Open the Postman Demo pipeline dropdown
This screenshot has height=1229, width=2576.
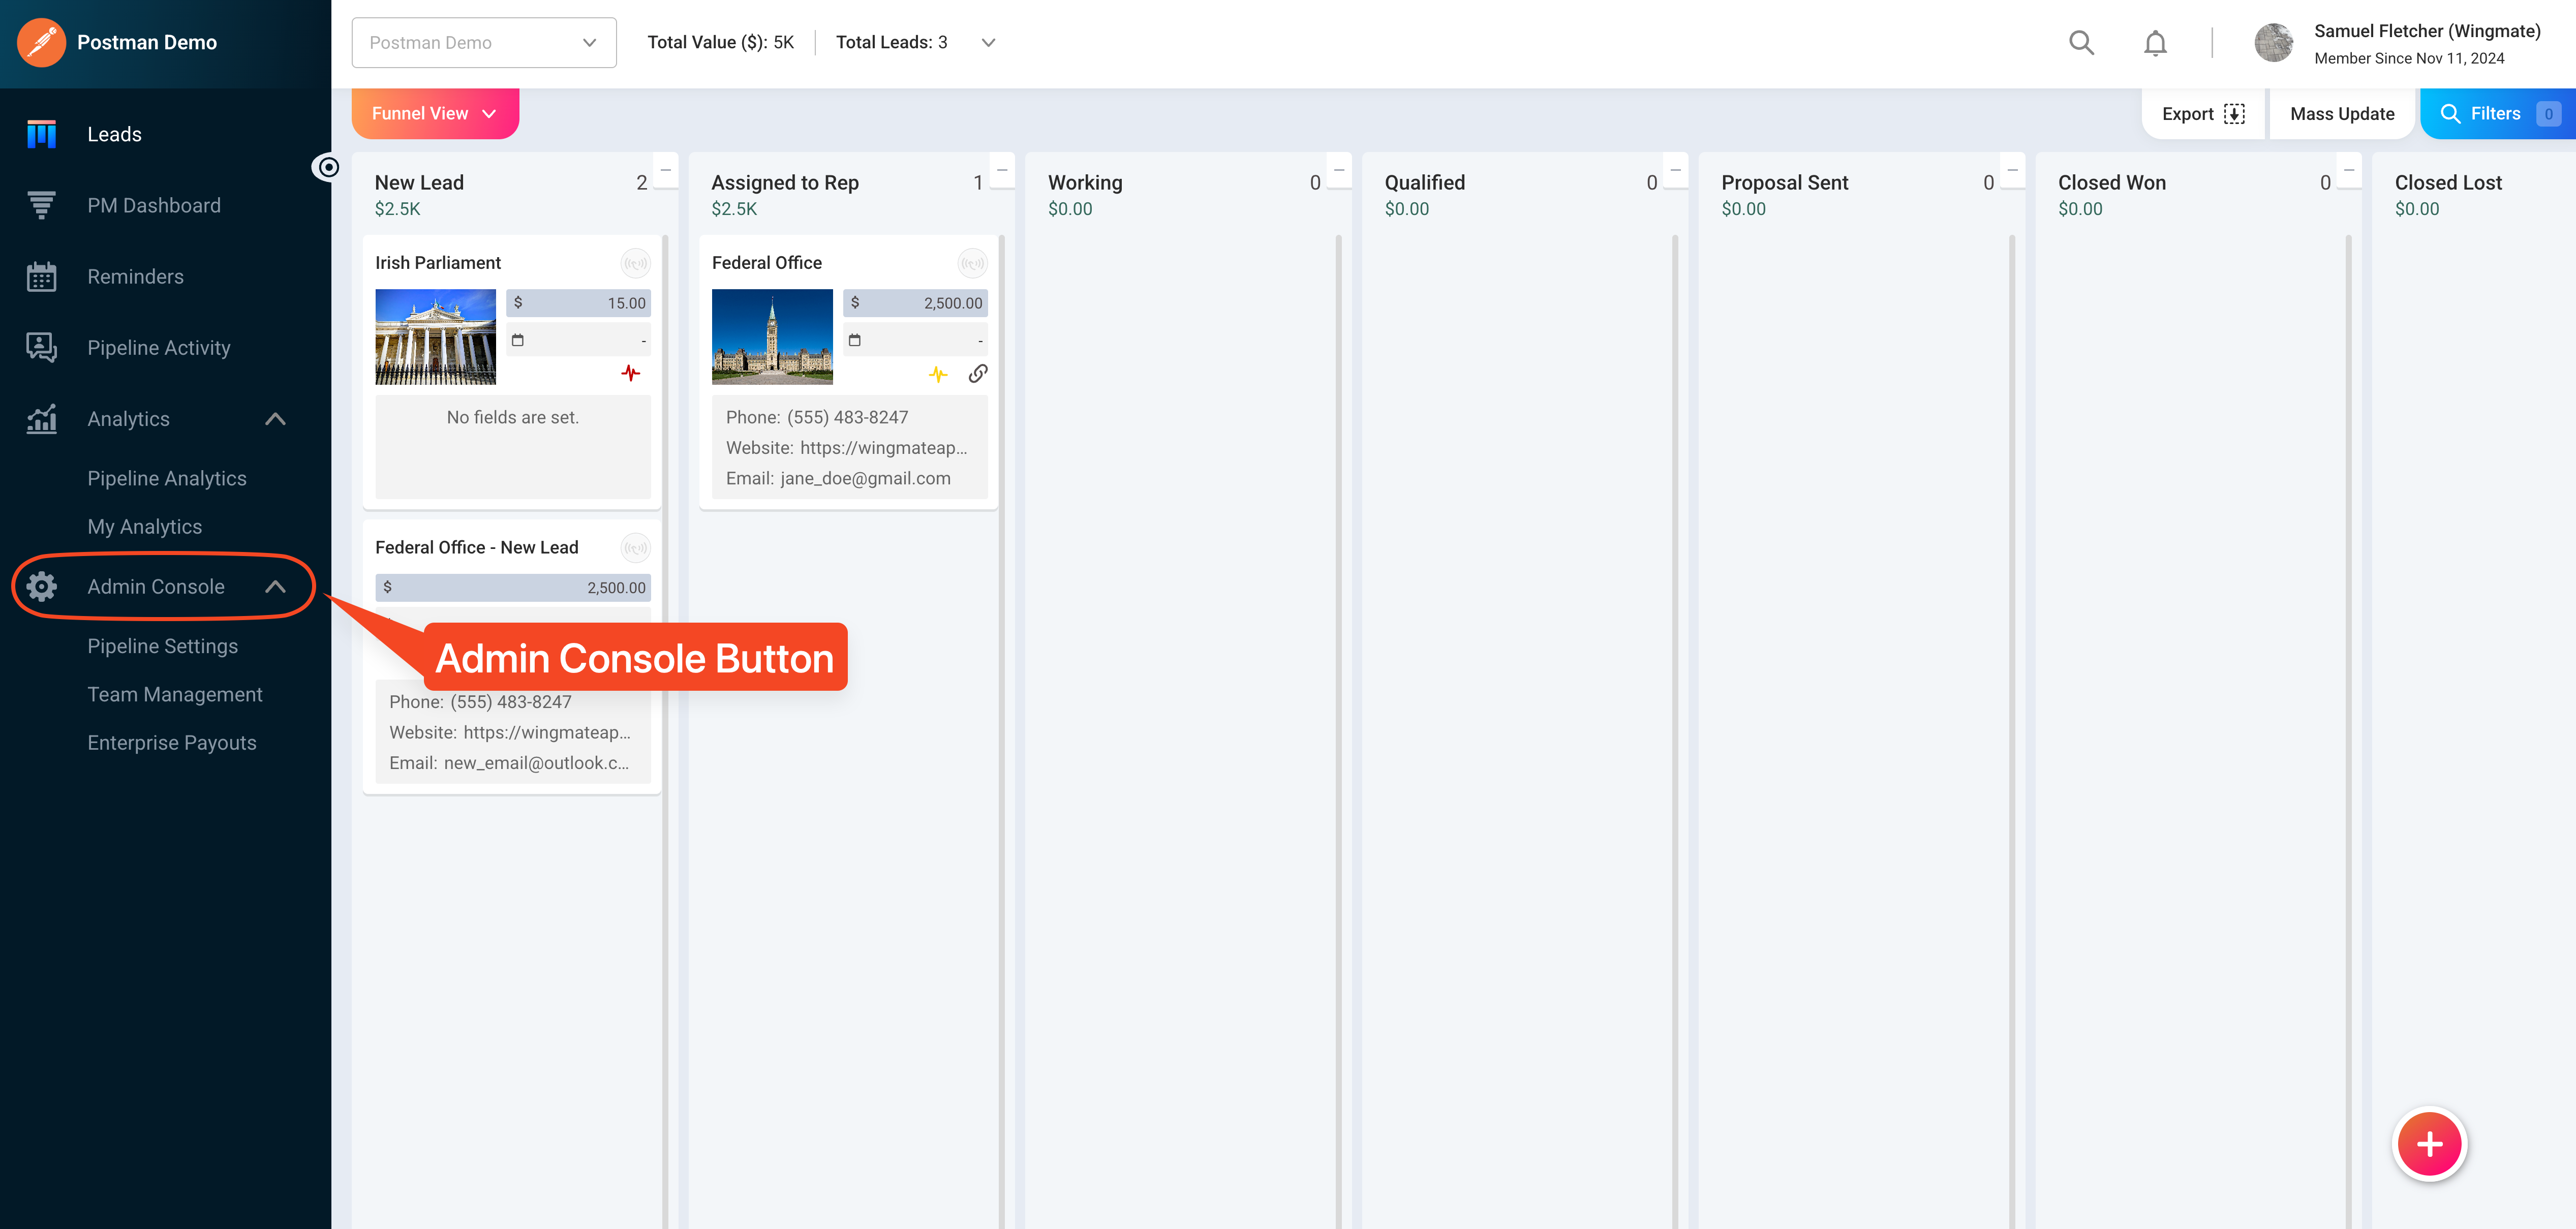[484, 42]
